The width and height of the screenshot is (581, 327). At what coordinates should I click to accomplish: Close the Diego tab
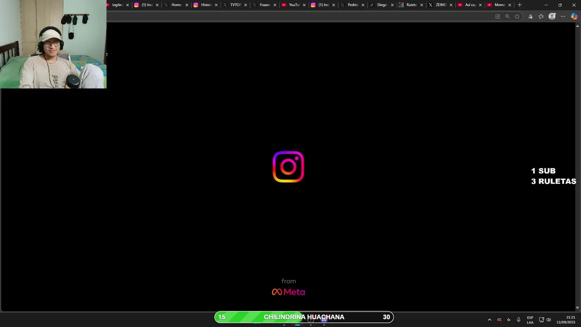392,5
